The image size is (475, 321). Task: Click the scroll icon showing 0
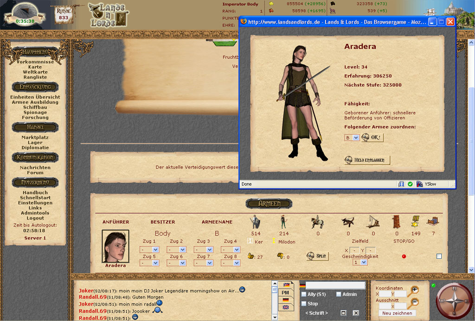tap(281, 256)
